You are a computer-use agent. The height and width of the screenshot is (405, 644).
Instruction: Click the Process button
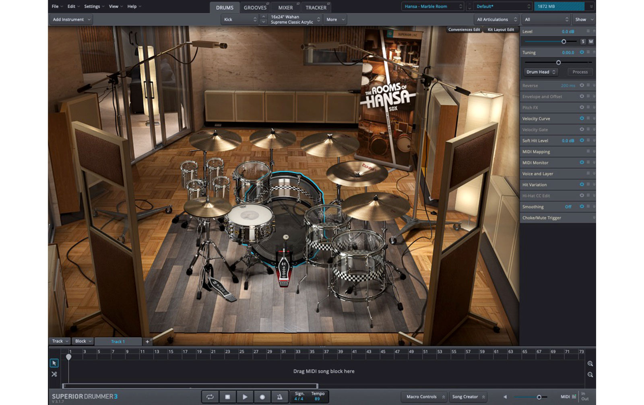click(x=580, y=72)
